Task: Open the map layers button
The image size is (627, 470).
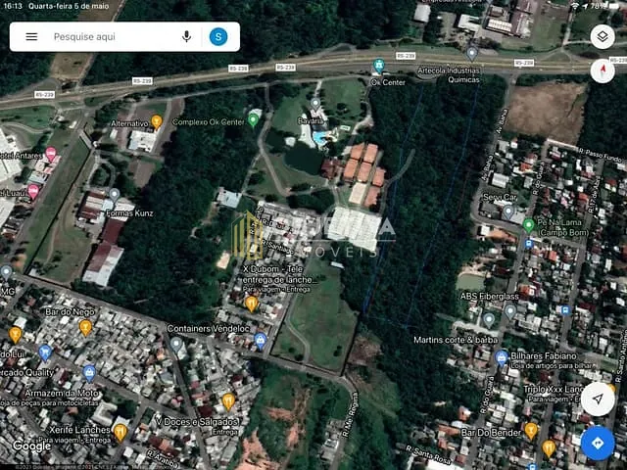Action: [x=603, y=36]
